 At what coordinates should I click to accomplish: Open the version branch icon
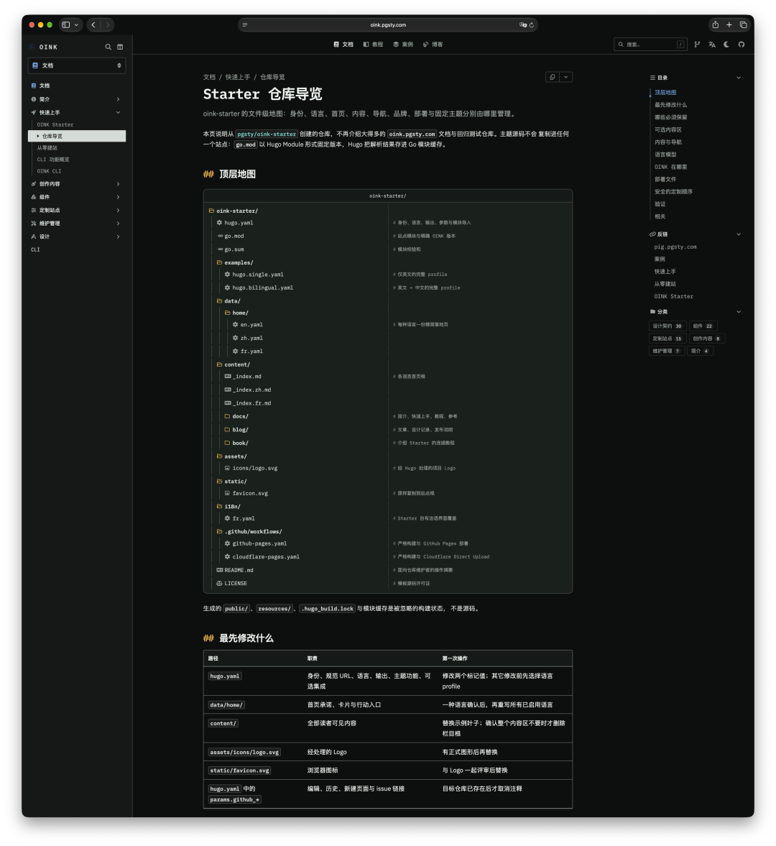pyautogui.click(x=697, y=45)
